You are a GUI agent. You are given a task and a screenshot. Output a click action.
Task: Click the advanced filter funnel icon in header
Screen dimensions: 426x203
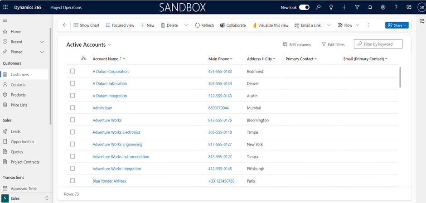click(x=357, y=7)
